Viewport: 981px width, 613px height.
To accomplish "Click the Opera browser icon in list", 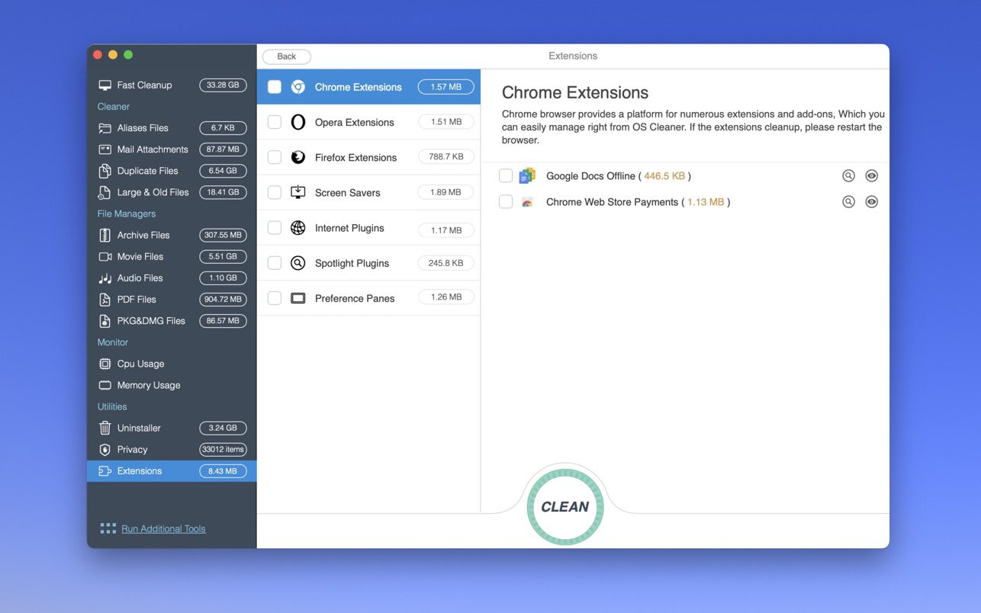I will click(298, 122).
